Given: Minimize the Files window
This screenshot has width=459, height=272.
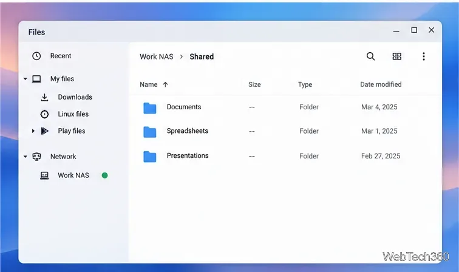Looking at the screenshot, I should click(396, 31).
